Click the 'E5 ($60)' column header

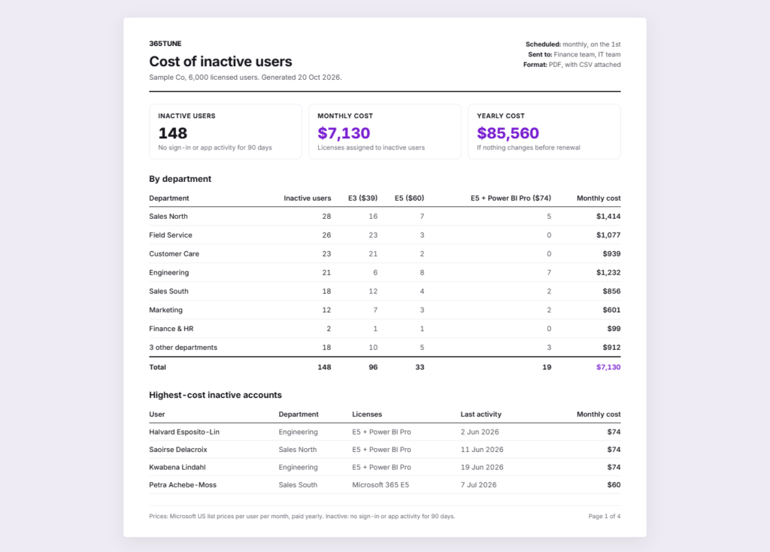tap(410, 199)
